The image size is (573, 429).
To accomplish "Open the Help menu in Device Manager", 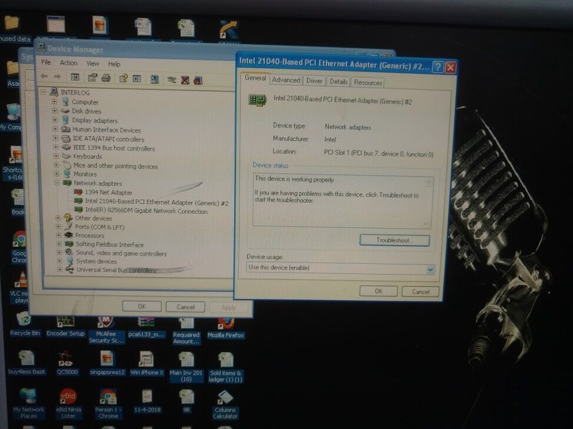I will point(114,64).
